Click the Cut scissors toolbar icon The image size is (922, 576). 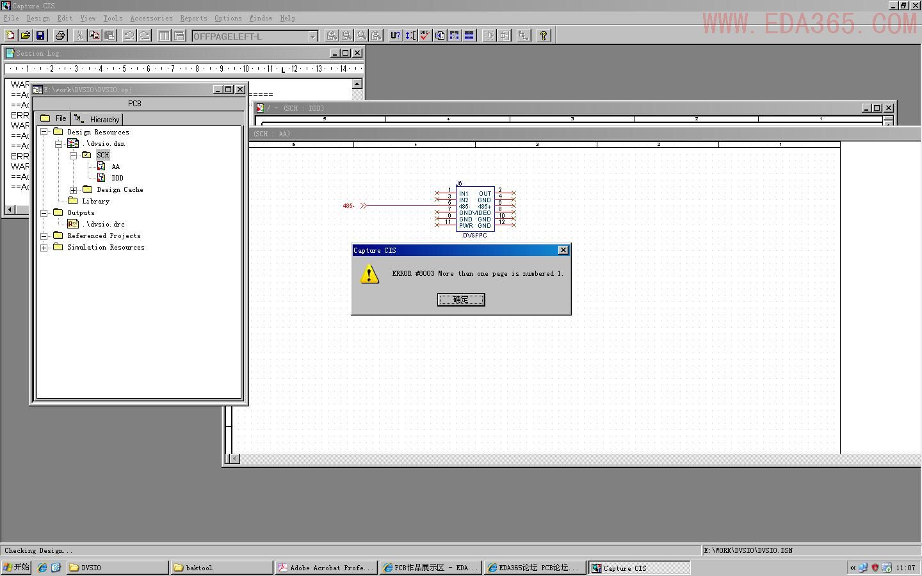pyautogui.click(x=80, y=36)
